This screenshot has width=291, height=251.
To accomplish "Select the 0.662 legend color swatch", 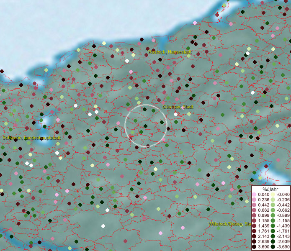I will (x=254, y=210).
